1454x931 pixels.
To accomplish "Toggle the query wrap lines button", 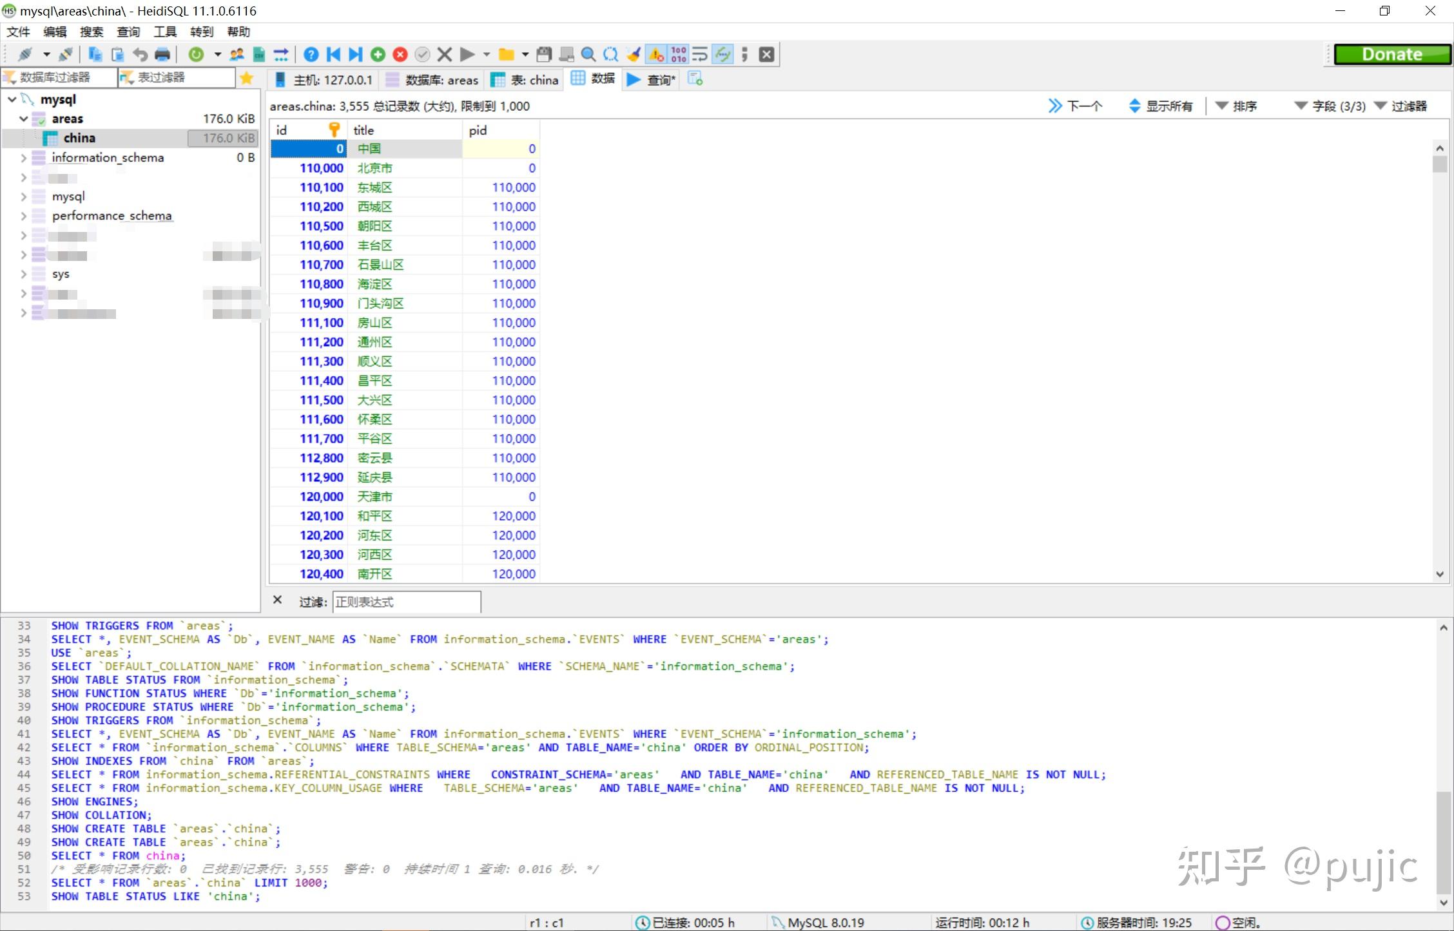I will click(700, 55).
